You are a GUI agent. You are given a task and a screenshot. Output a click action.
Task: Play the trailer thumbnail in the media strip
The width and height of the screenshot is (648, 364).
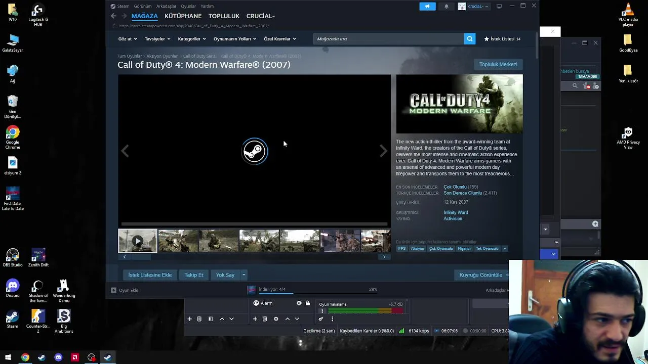pos(137,241)
